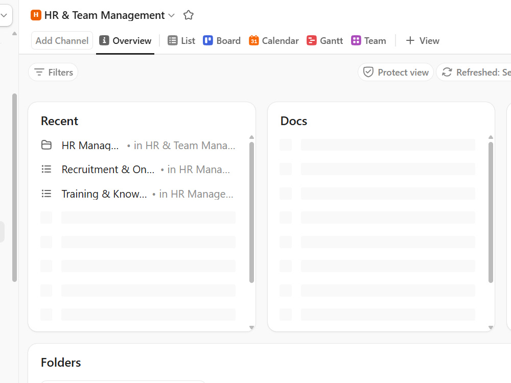Click the Docs panel scrollbar up arrow
Image resolution: width=511 pixels, height=383 pixels.
point(491,137)
